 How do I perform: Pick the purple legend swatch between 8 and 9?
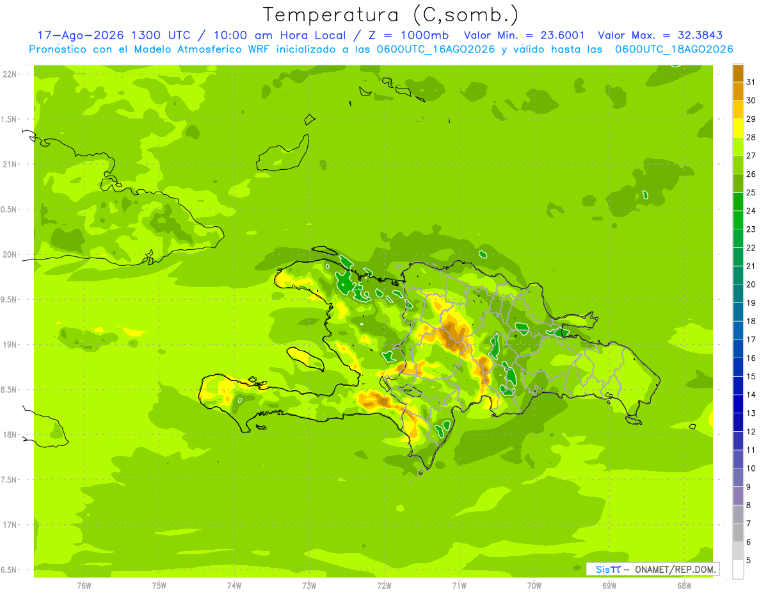738,496
